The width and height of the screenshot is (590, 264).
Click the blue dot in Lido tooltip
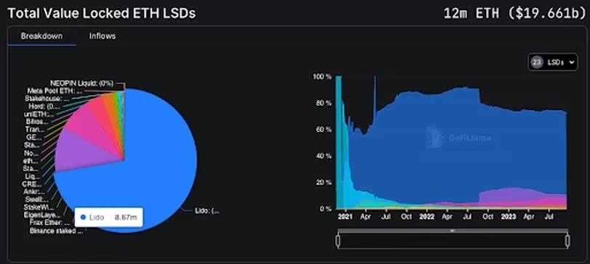coord(83,217)
